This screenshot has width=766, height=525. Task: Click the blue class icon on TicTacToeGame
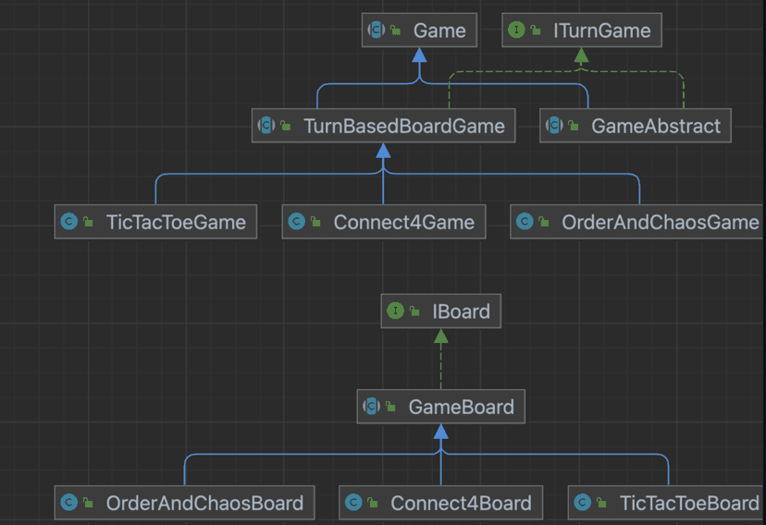tap(68, 222)
